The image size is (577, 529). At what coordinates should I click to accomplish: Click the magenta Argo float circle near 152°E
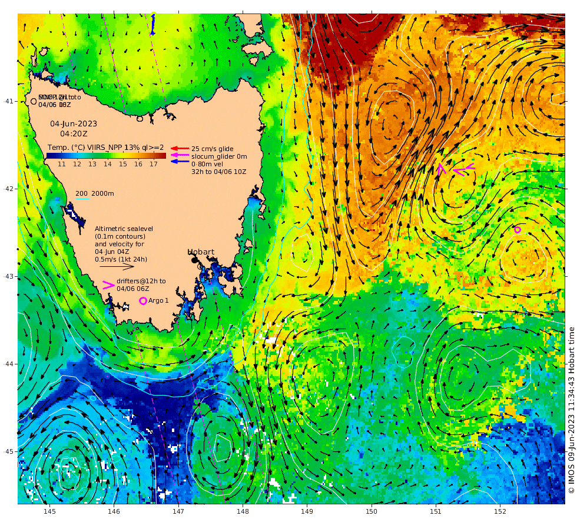click(517, 230)
